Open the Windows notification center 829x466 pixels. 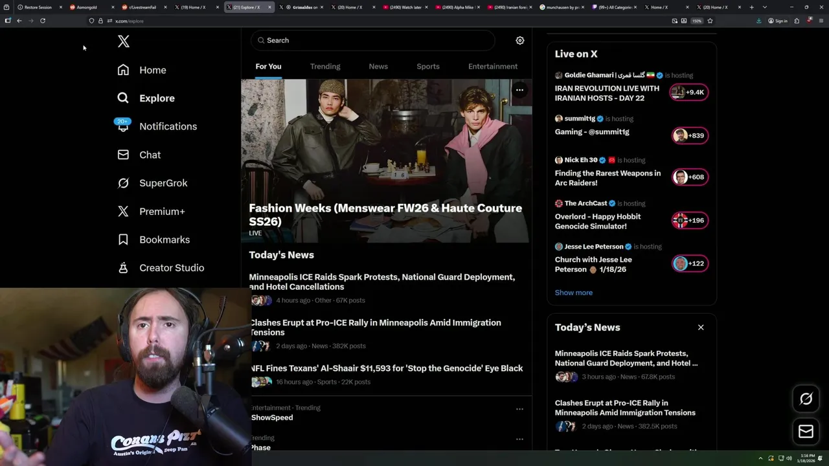coord(821,458)
